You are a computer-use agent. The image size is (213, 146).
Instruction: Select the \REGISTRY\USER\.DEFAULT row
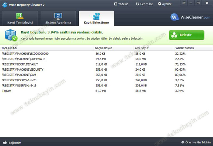[x=107, y=64]
